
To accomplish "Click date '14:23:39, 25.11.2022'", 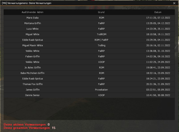I will click(158, 29).
